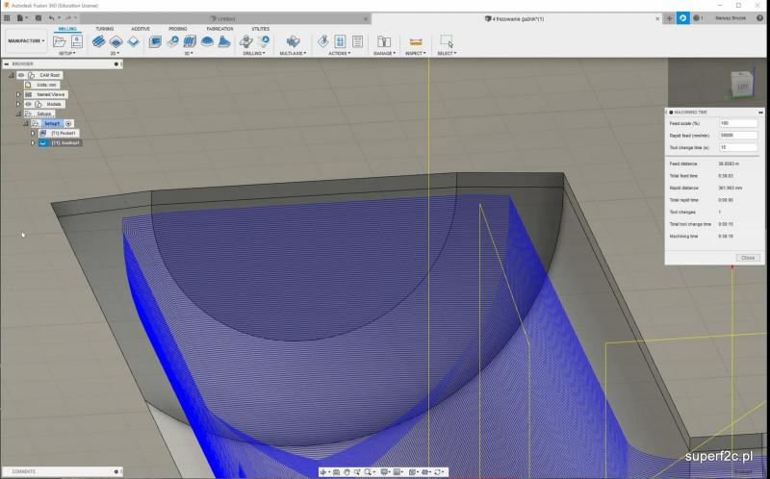Viewport: 770px width, 479px height.
Task: Click the Multi-Axis toolpath icon
Action: point(293,41)
